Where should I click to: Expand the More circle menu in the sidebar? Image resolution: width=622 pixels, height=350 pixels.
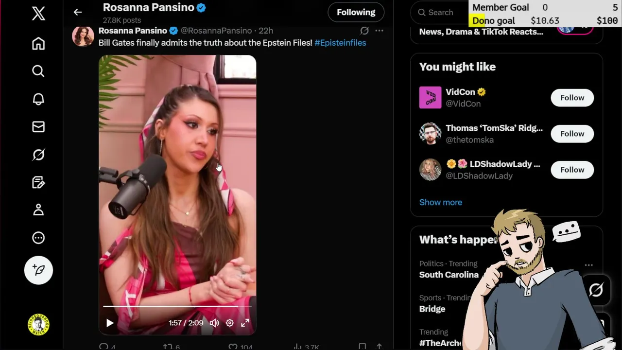(38, 238)
